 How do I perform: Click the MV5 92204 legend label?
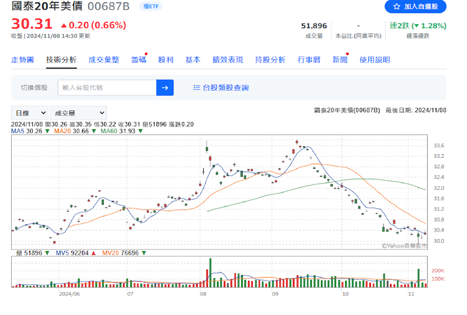(72, 253)
